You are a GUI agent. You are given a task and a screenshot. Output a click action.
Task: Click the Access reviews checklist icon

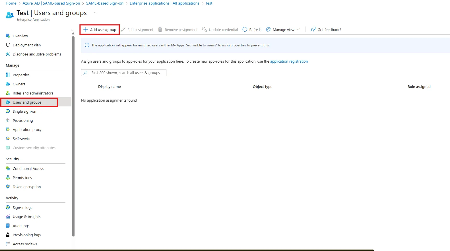click(8, 244)
